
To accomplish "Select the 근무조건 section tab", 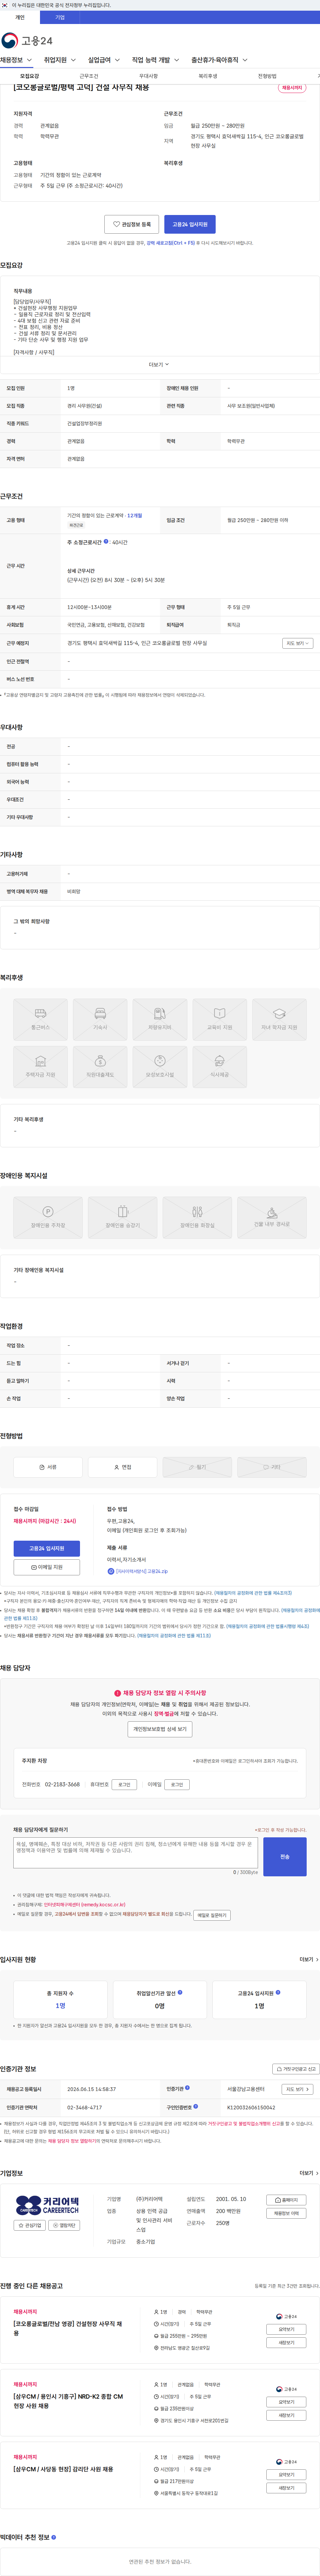I will coord(89,76).
